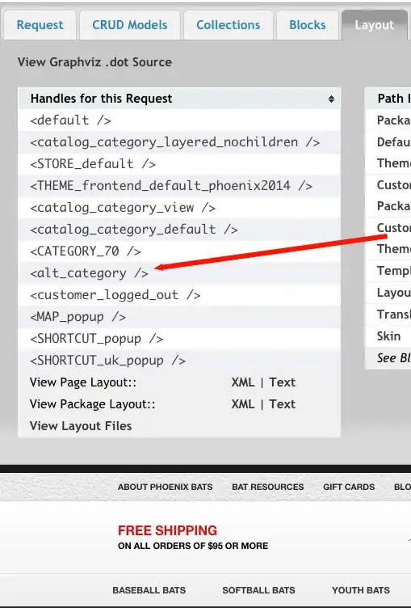Click the Handles for this Request header
Screen dimensions: 411x608
pos(179,99)
